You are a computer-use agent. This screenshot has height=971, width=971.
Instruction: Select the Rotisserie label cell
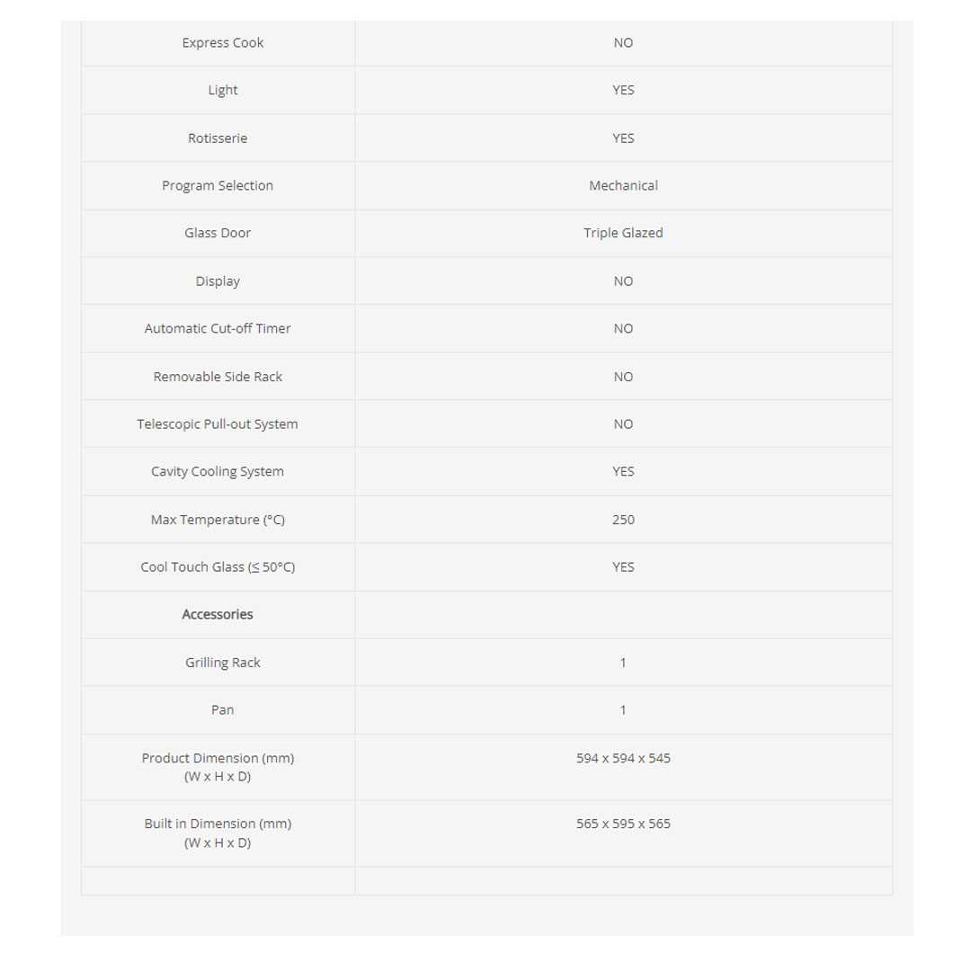tap(218, 138)
